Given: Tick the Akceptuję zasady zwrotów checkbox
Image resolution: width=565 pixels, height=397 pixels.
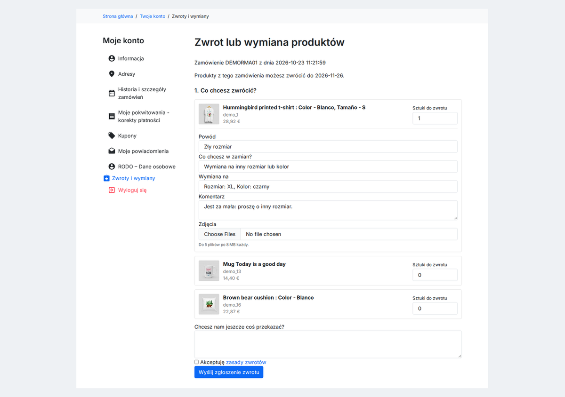Looking at the screenshot, I should point(197,362).
